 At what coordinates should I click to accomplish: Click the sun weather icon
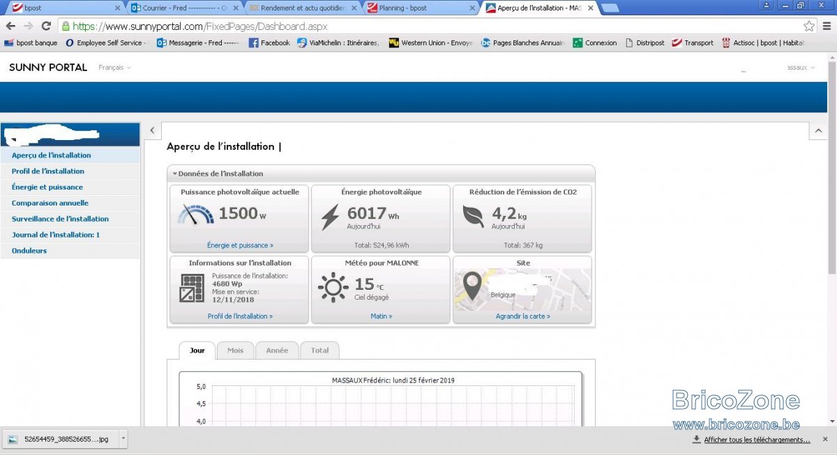[x=333, y=287]
